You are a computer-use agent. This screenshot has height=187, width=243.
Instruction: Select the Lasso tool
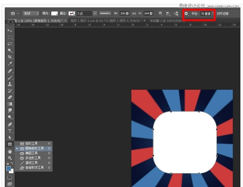click(10, 44)
